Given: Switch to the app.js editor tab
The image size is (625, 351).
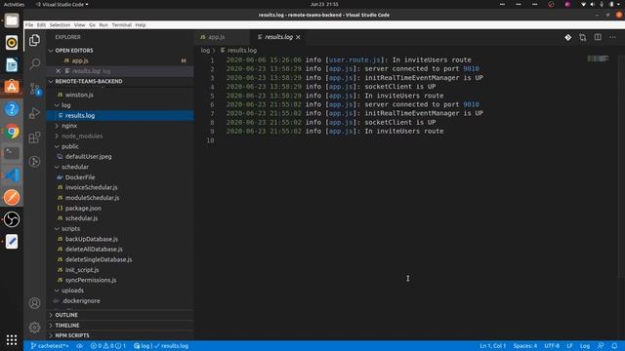Looking at the screenshot, I should [x=223, y=37].
